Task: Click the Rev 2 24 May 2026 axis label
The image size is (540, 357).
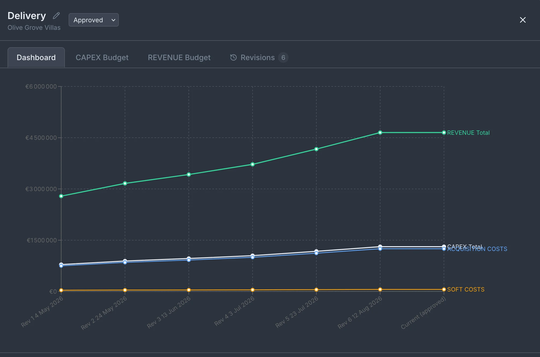Action: 104,313
